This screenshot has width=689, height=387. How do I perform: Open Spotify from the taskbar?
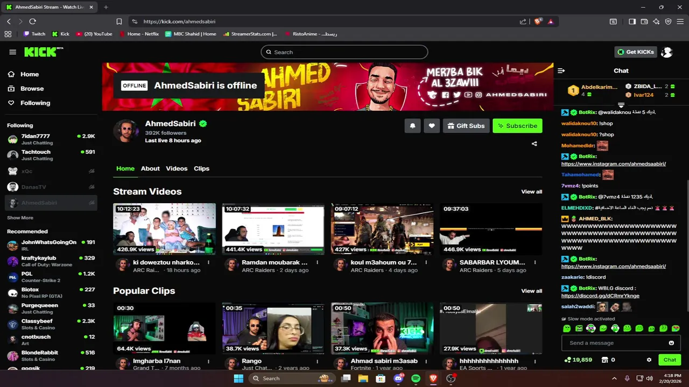[x=416, y=378]
